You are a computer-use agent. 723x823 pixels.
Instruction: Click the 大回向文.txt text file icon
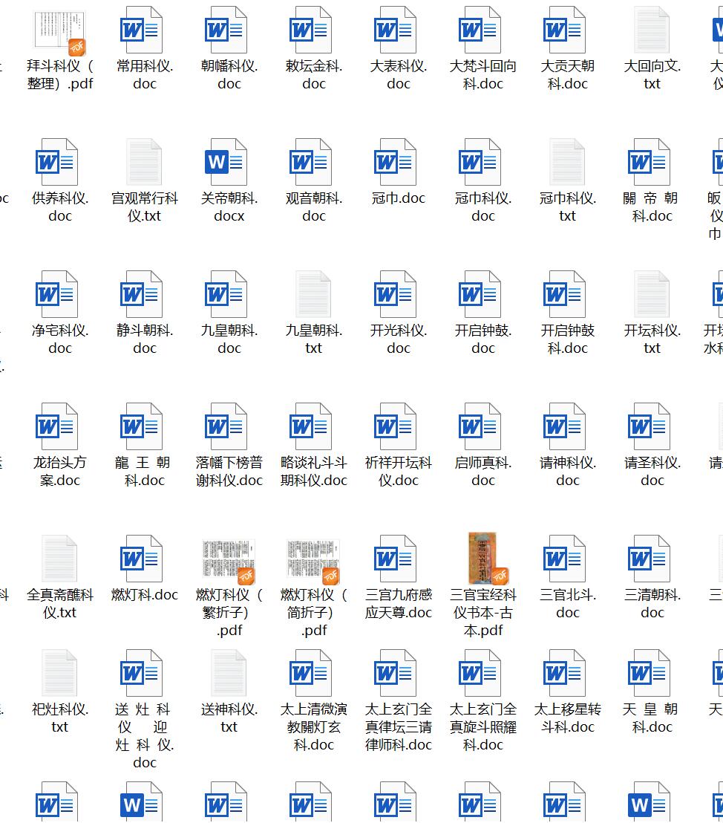[652, 30]
